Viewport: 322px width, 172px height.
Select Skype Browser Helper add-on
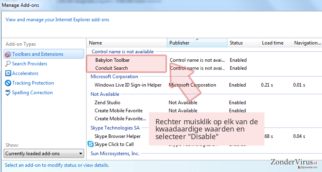(118, 136)
